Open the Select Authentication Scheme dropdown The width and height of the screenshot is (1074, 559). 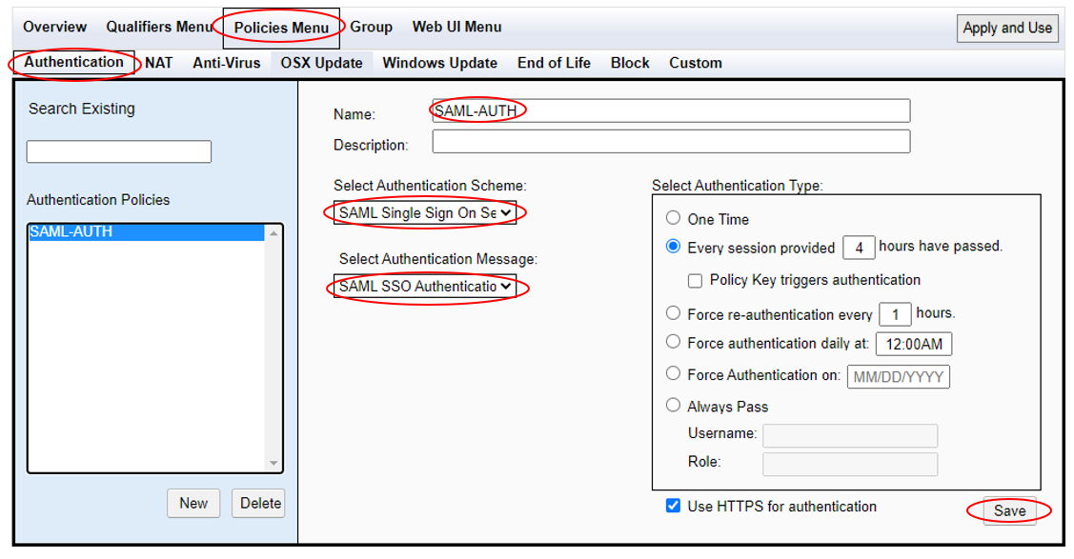(x=425, y=212)
